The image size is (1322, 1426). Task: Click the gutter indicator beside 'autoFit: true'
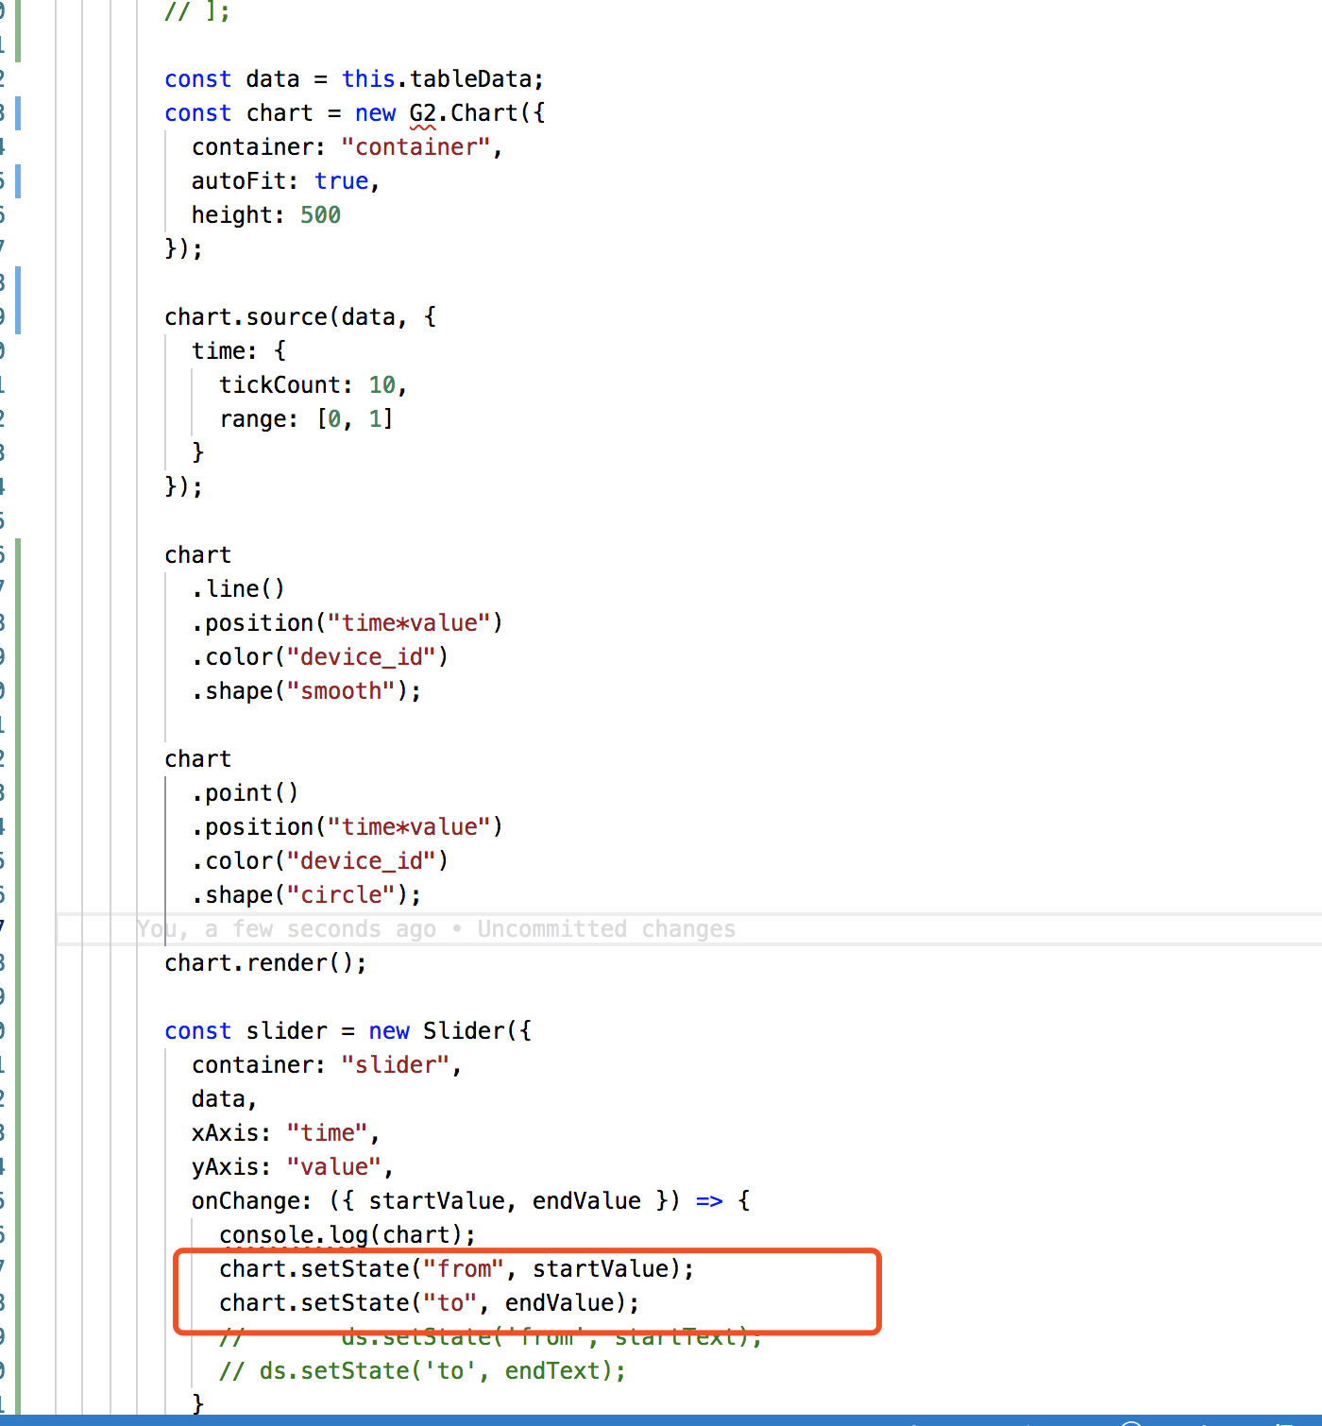coord(18,180)
